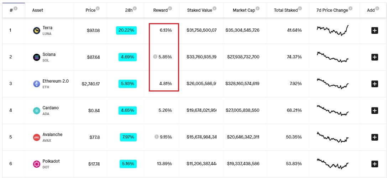Sort table by Price column header
The width and height of the screenshot is (387, 178).
pos(90,10)
